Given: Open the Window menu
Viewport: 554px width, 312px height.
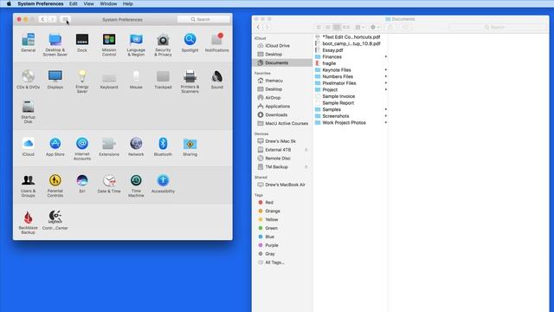Looking at the screenshot, I should point(108,3).
